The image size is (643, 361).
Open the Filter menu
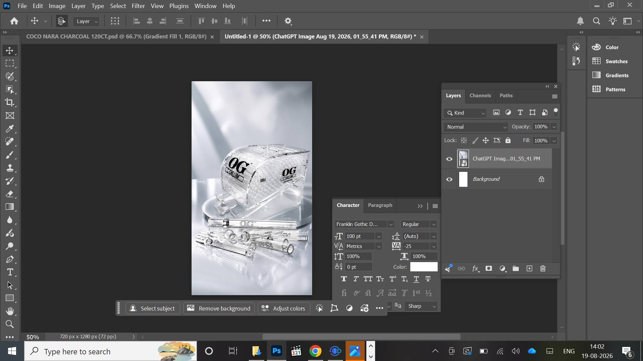pos(138,6)
